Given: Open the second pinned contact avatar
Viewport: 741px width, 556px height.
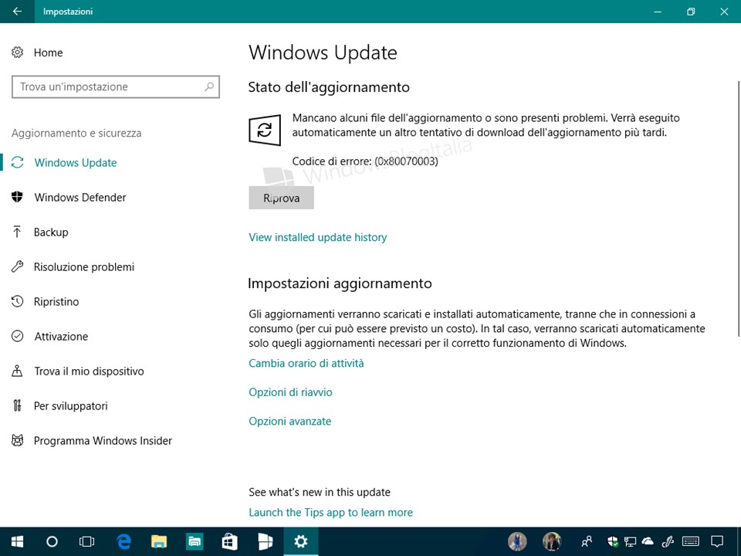Looking at the screenshot, I should [x=551, y=541].
